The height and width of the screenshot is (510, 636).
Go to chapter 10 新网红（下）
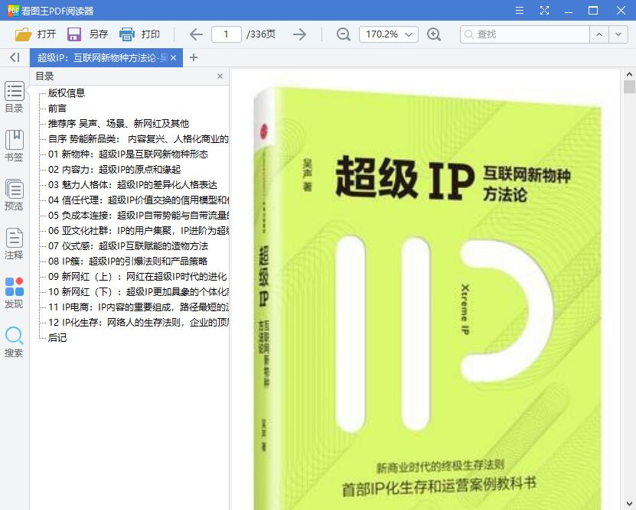pos(138,292)
